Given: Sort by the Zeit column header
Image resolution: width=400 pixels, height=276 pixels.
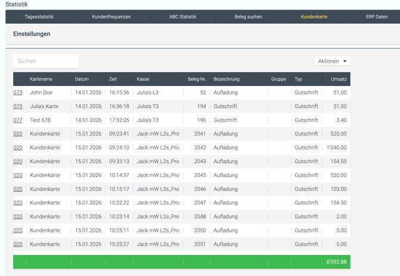Looking at the screenshot, I should coord(113,79).
